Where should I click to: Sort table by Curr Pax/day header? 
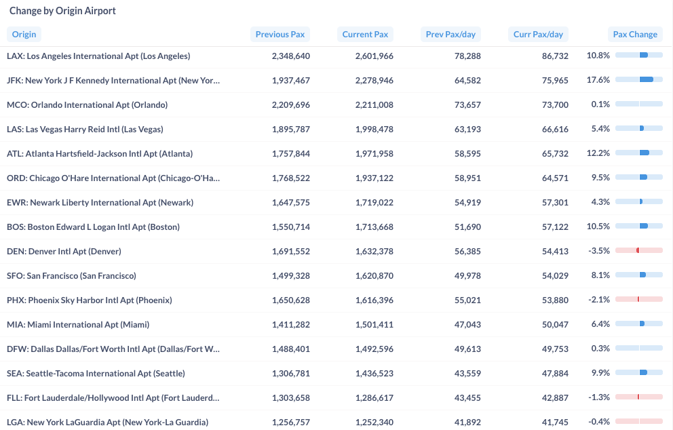538,35
